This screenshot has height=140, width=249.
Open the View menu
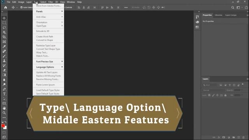pos(62,2)
